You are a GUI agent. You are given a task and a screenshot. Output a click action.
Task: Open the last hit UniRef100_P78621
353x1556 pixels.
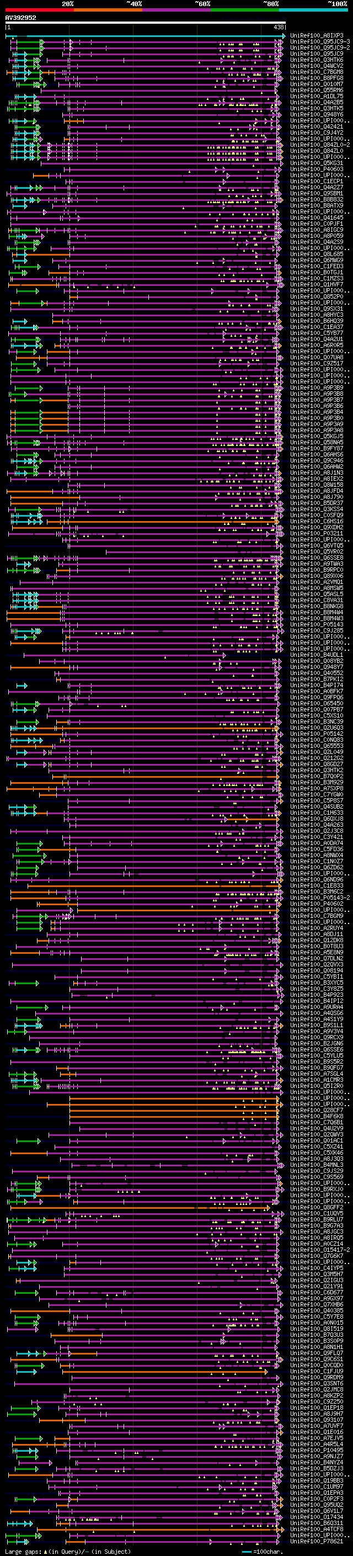click(x=316, y=1541)
